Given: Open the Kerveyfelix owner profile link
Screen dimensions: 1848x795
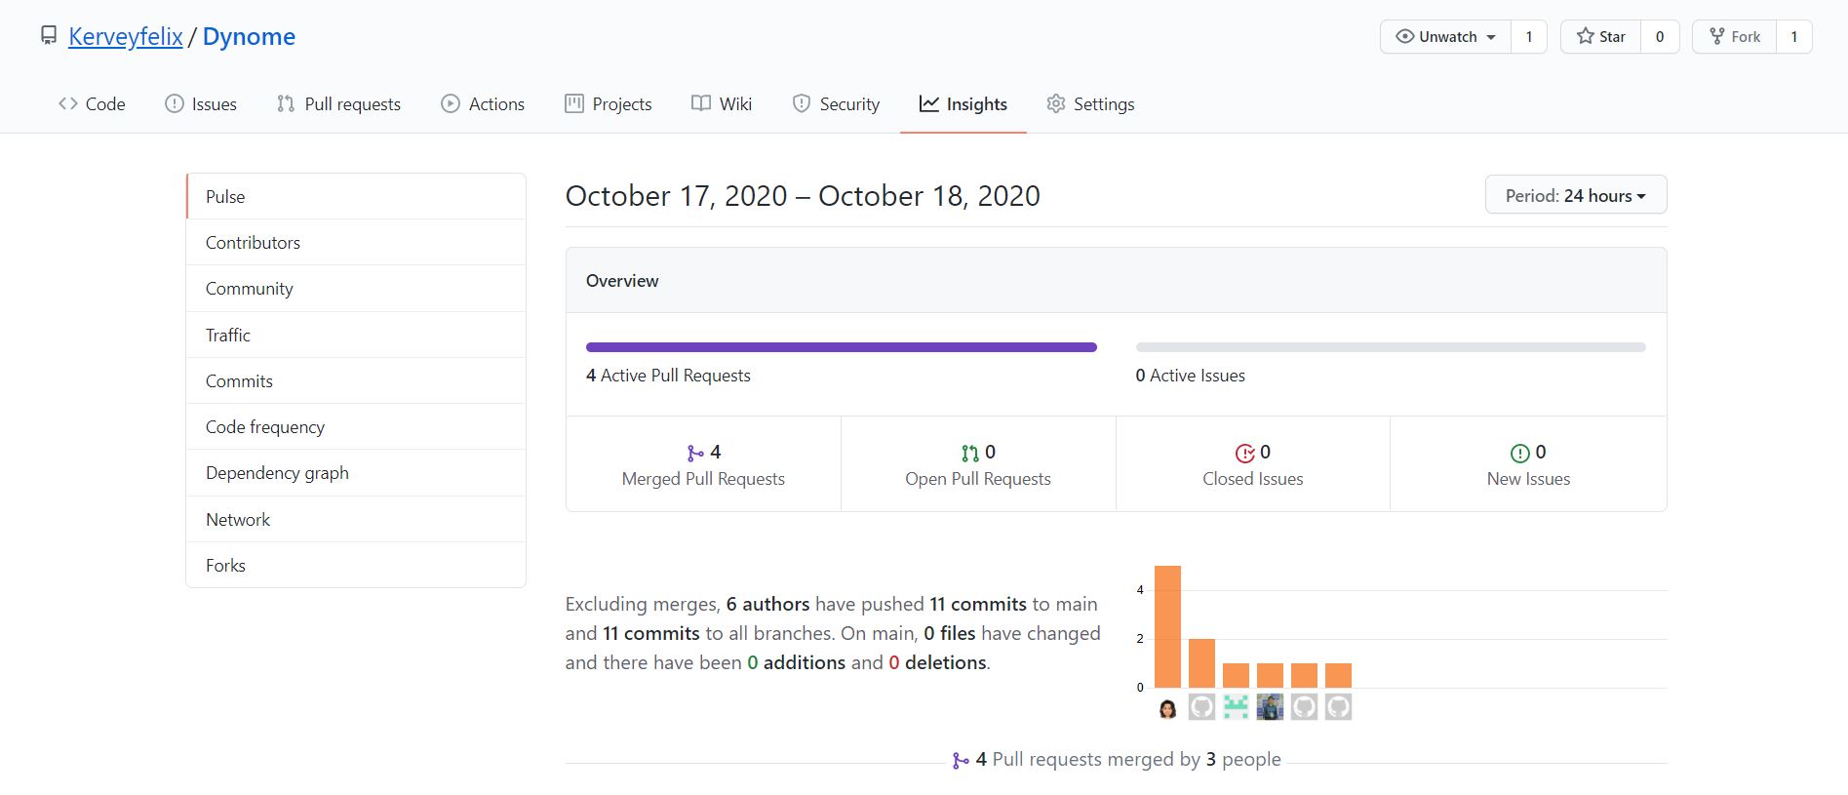Looking at the screenshot, I should [x=126, y=37].
